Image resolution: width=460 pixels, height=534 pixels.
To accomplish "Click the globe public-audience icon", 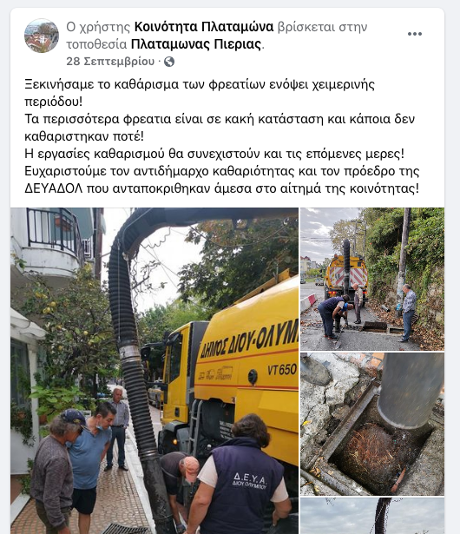I will (x=169, y=62).
